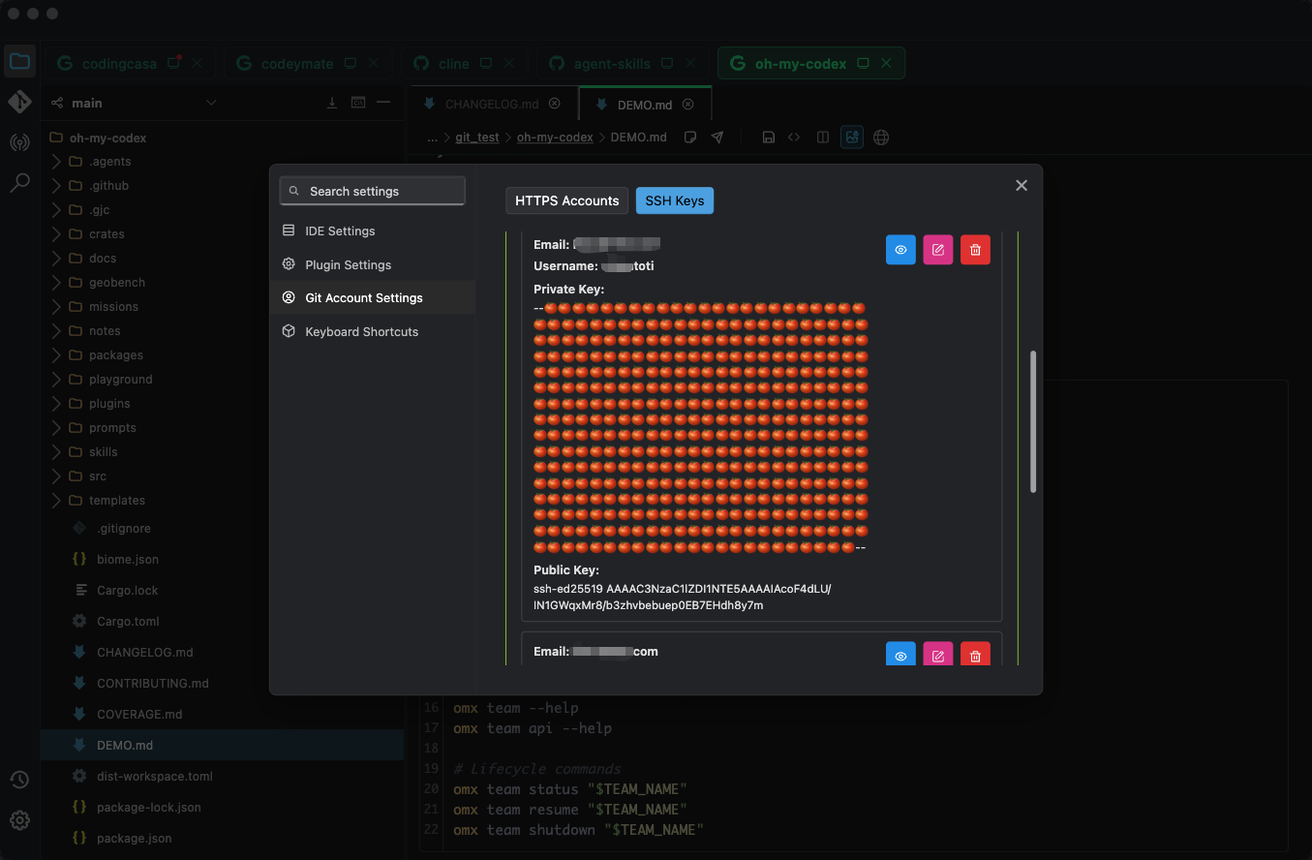This screenshot has width=1312, height=860.
Task: Select Git Account Settings
Action: click(x=372, y=297)
